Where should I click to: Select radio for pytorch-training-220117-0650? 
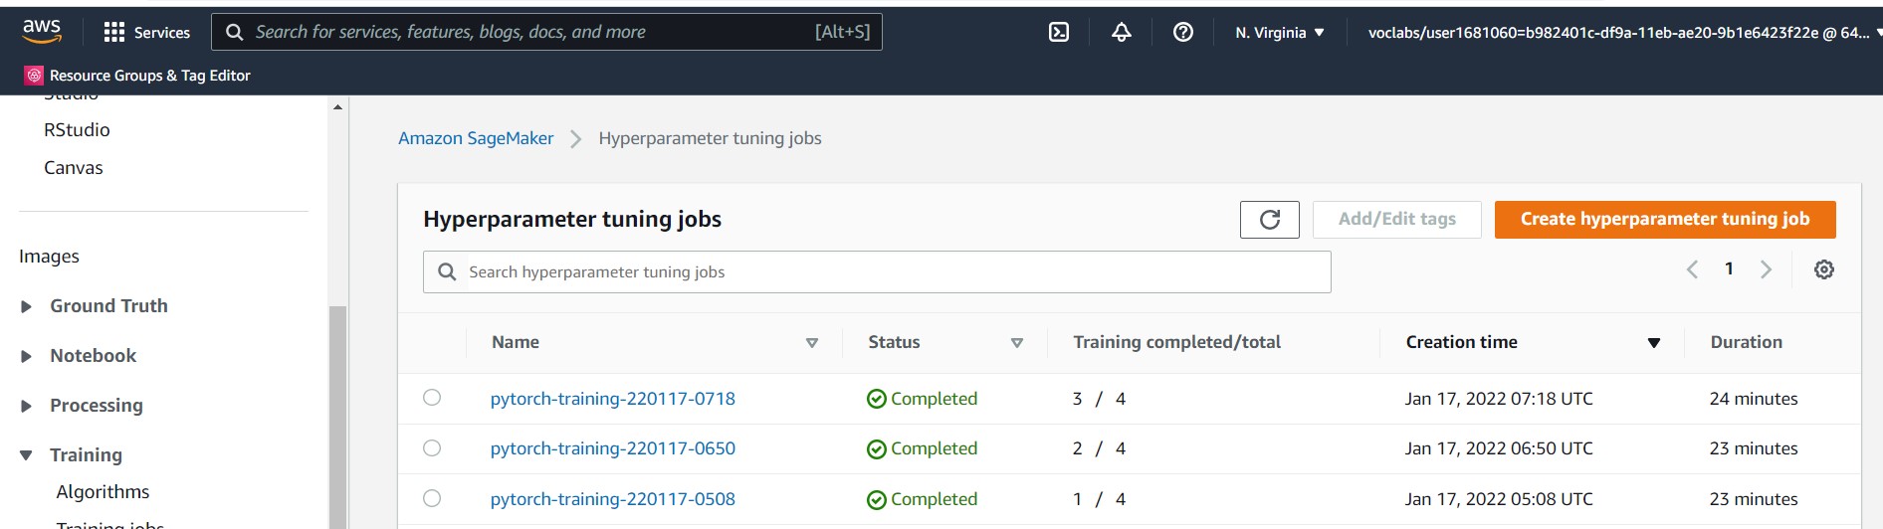click(x=432, y=448)
